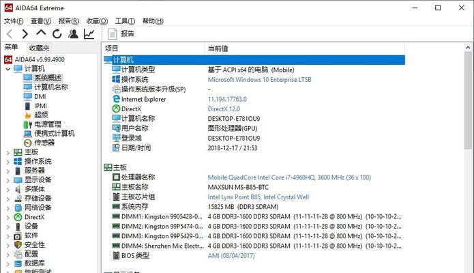Open the AMI (08/04/2017) BIOS link

coord(231,256)
